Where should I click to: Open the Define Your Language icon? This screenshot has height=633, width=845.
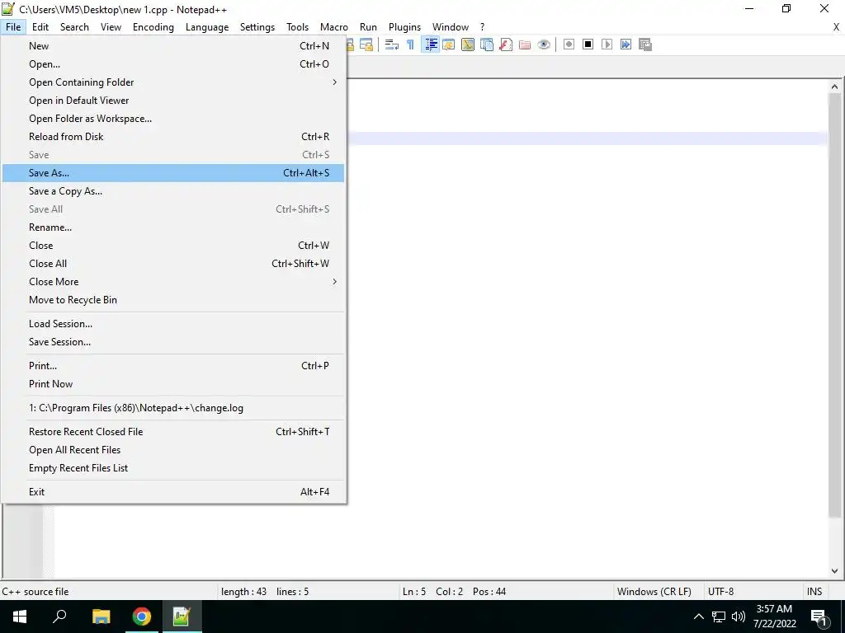(448, 45)
